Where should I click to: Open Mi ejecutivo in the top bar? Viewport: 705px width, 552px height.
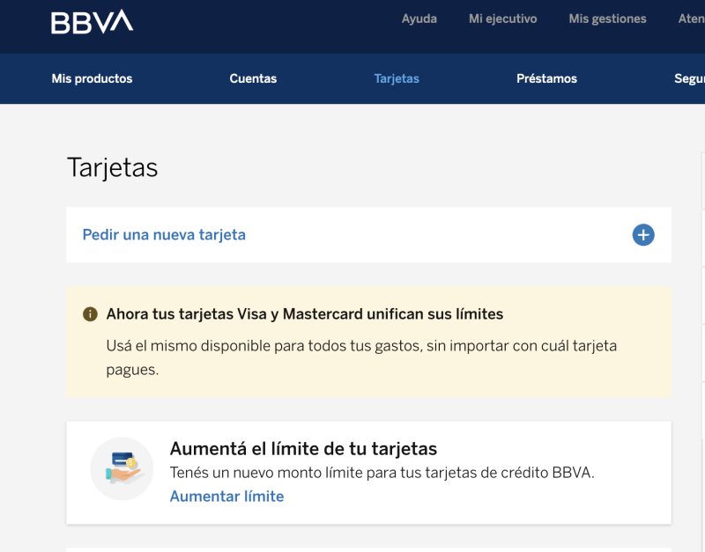[502, 18]
